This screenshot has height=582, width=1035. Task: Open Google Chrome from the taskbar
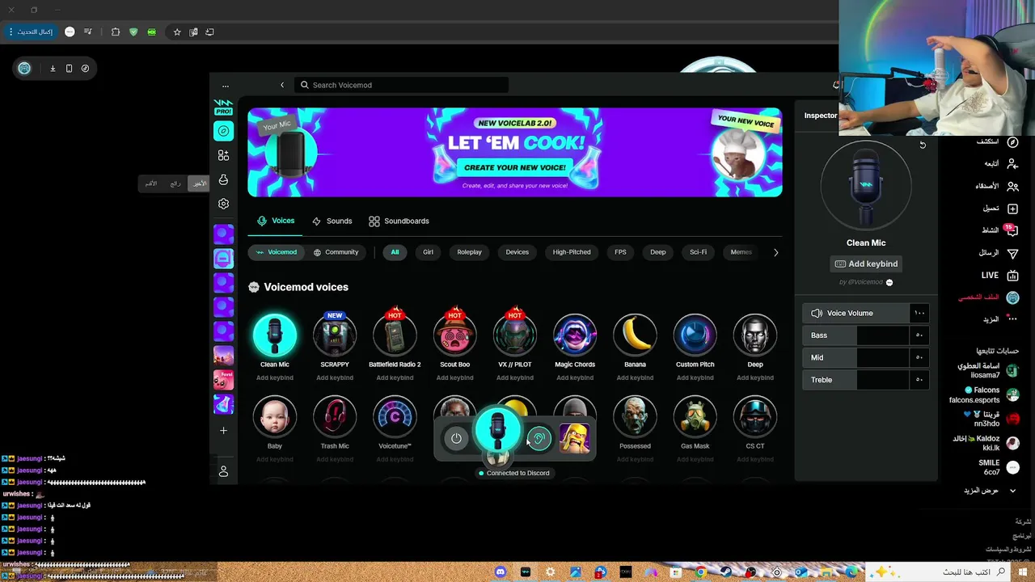coord(701,572)
